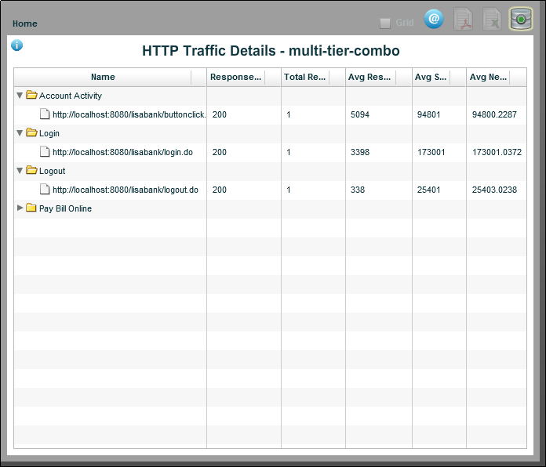Select the lisabank/logout.do URL row

click(270, 190)
